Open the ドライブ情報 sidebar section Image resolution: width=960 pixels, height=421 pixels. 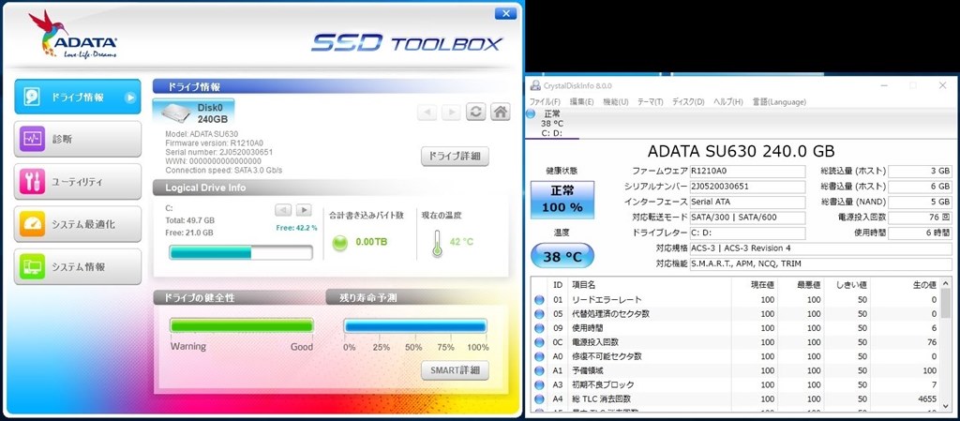[77, 97]
